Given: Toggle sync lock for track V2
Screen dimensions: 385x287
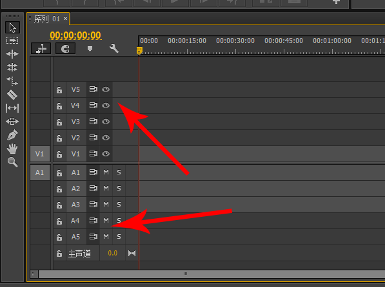Looking at the screenshot, I should pyautogui.click(x=93, y=138).
